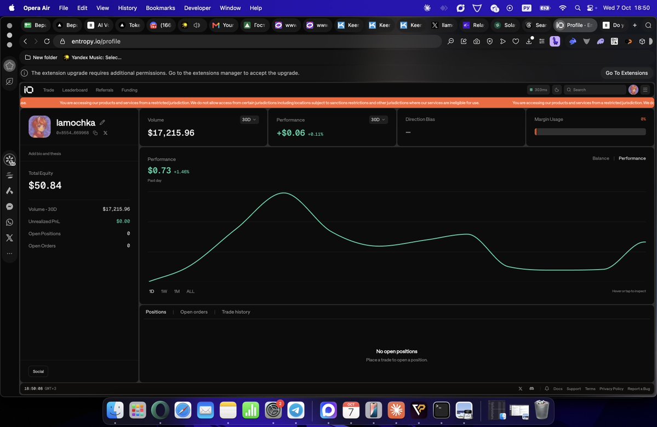Click the heart bookmark icon in address bar

pos(516,41)
